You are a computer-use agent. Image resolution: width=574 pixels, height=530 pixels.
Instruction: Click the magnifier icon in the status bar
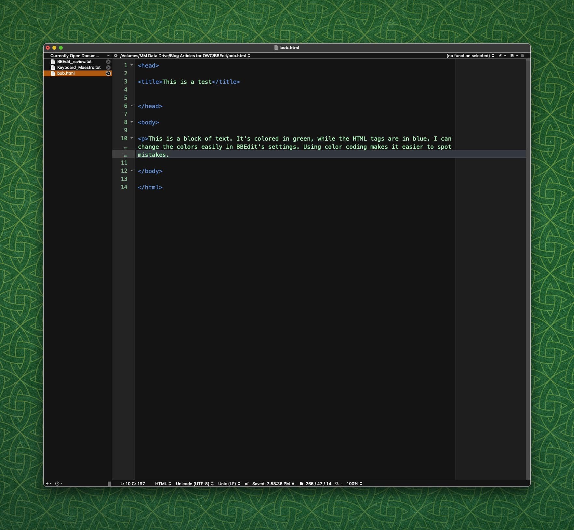[x=337, y=484]
